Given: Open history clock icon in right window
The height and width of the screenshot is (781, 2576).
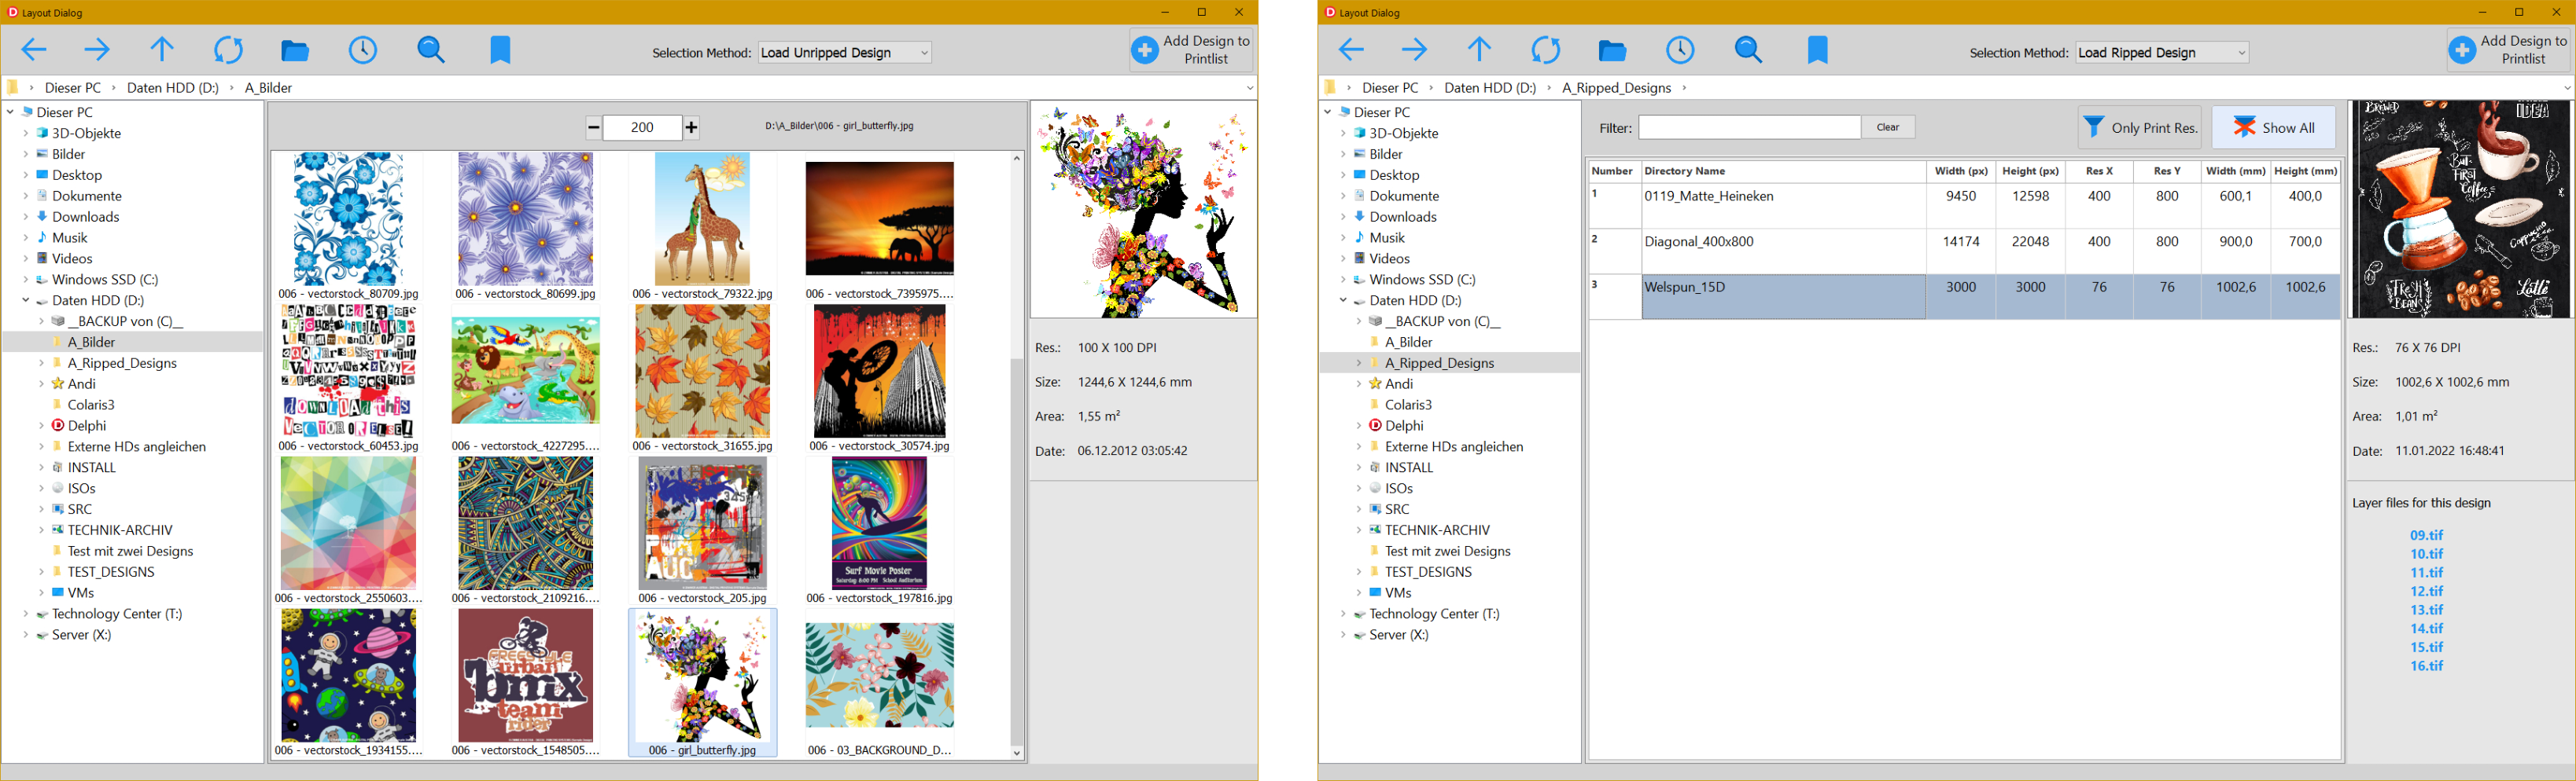Looking at the screenshot, I should [x=1680, y=50].
